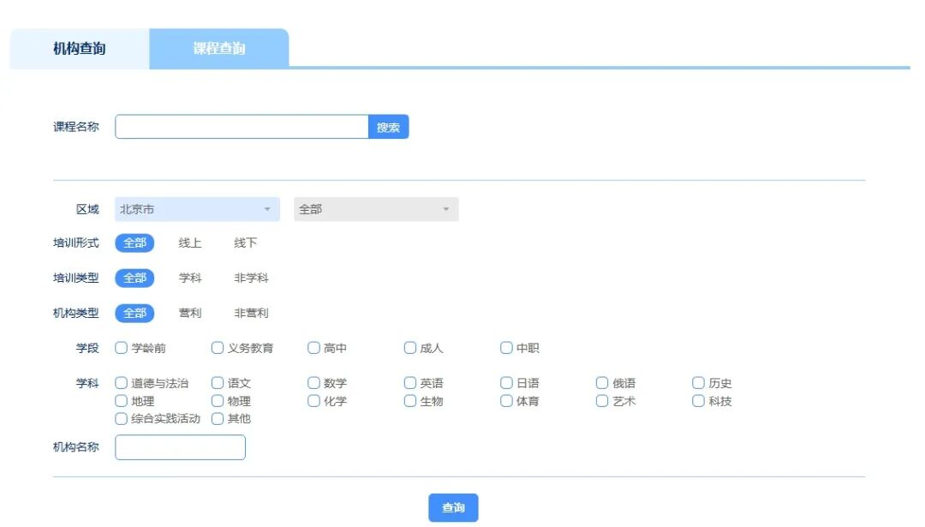Check the 学龄前 checkbox
The image size is (925, 527).
(x=122, y=348)
